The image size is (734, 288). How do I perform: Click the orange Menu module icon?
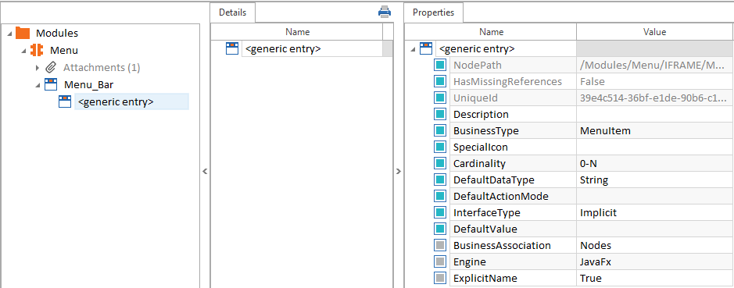coord(37,50)
